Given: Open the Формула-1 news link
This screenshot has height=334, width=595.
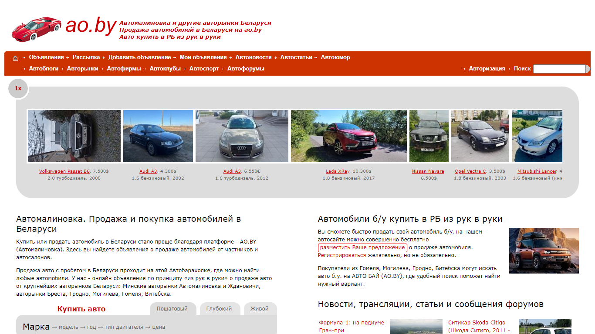Looking at the screenshot, I should click(352, 327).
